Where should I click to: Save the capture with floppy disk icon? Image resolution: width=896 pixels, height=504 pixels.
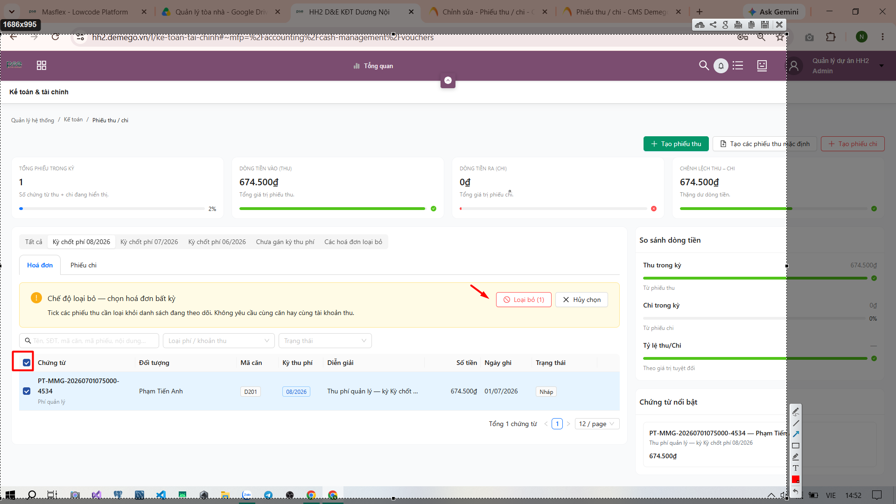pyautogui.click(x=764, y=25)
